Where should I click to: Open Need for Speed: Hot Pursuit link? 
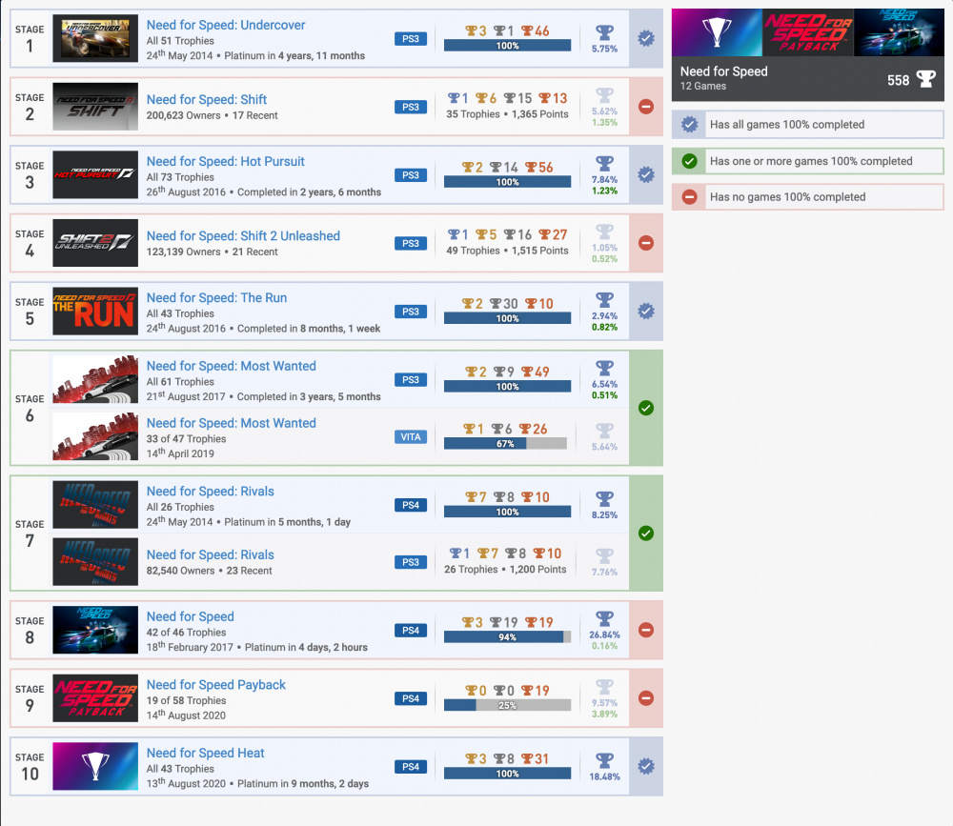click(x=226, y=162)
